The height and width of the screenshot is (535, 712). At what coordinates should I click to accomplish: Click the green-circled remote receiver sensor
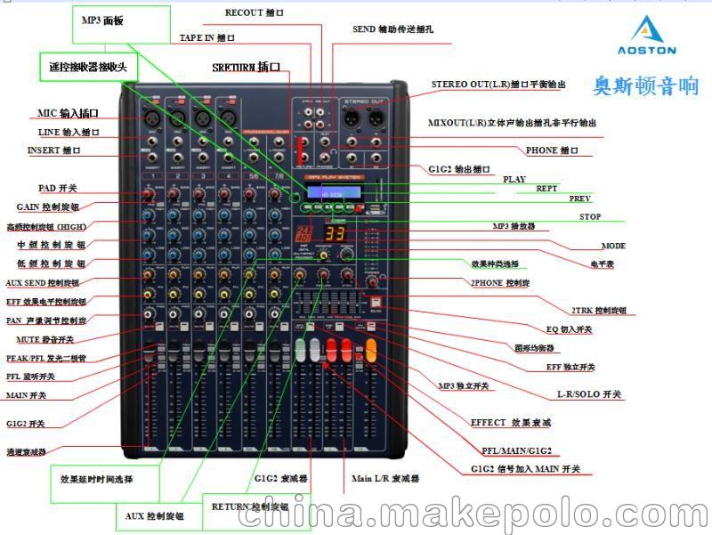coord(295,198)
